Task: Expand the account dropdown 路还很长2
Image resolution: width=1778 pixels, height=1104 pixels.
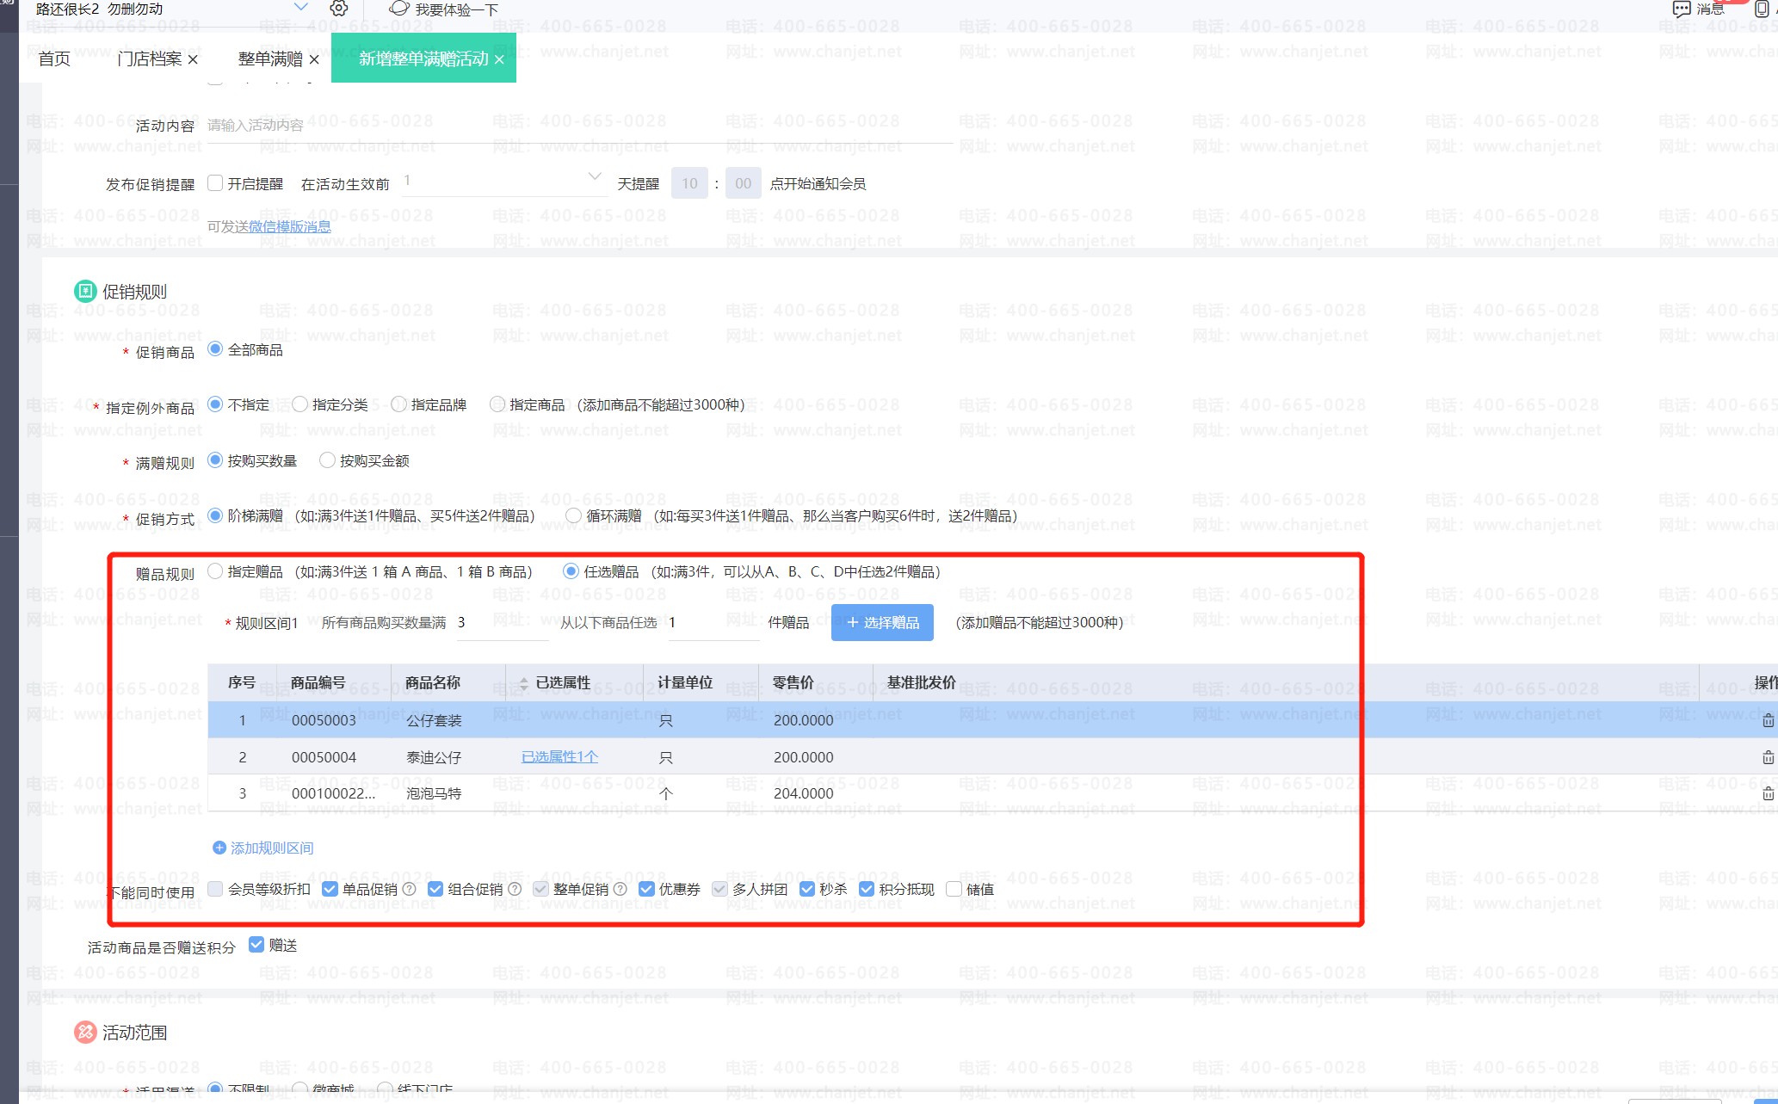Action: click(300, 8)
